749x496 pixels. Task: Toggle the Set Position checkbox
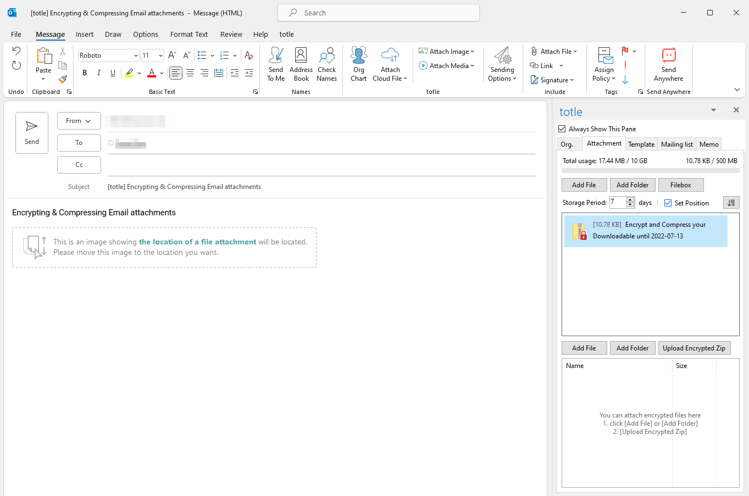coord(668,203)
